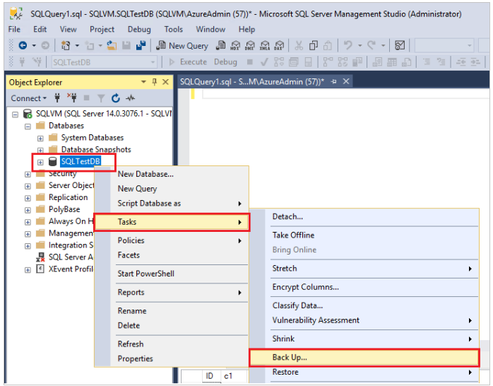Expand the Database Snapshots folder
493x386 pixels.
40,151
